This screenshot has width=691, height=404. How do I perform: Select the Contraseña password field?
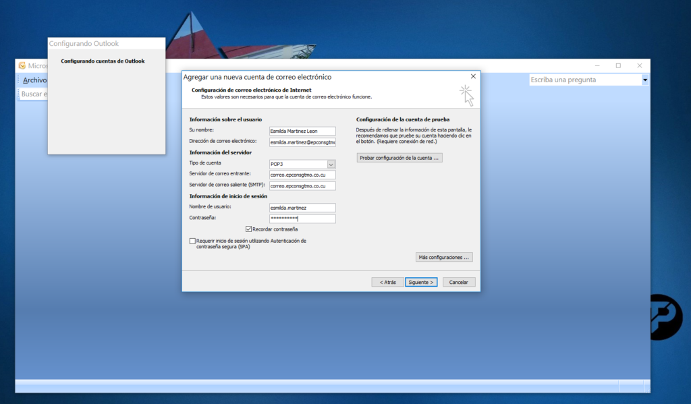point(302,219)
